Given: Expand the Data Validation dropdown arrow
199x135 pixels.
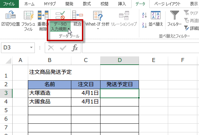Looking at the screenshot, I should pos(69,29).
